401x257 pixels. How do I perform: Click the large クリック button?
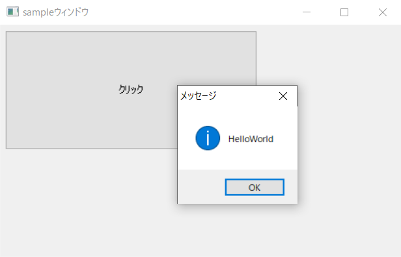pyautogui.click(x=131, y=90)
